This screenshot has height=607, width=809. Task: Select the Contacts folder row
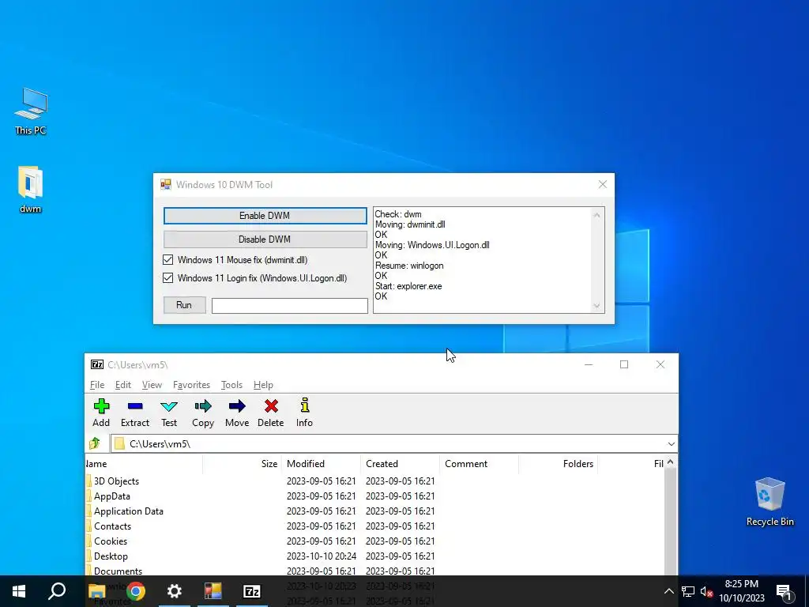[x=374, y=526]
